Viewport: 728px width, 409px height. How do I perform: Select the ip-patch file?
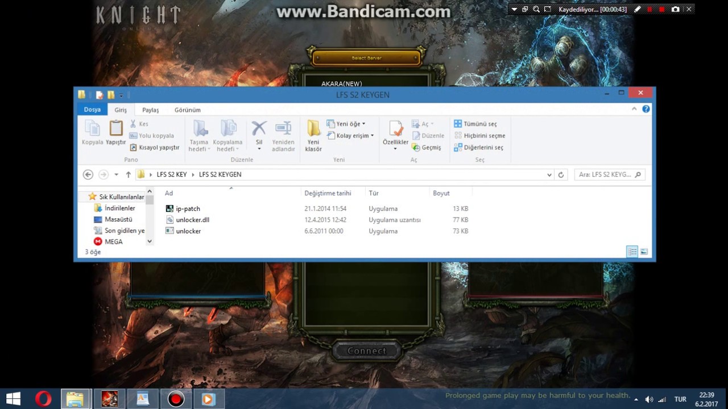(188, 208)
